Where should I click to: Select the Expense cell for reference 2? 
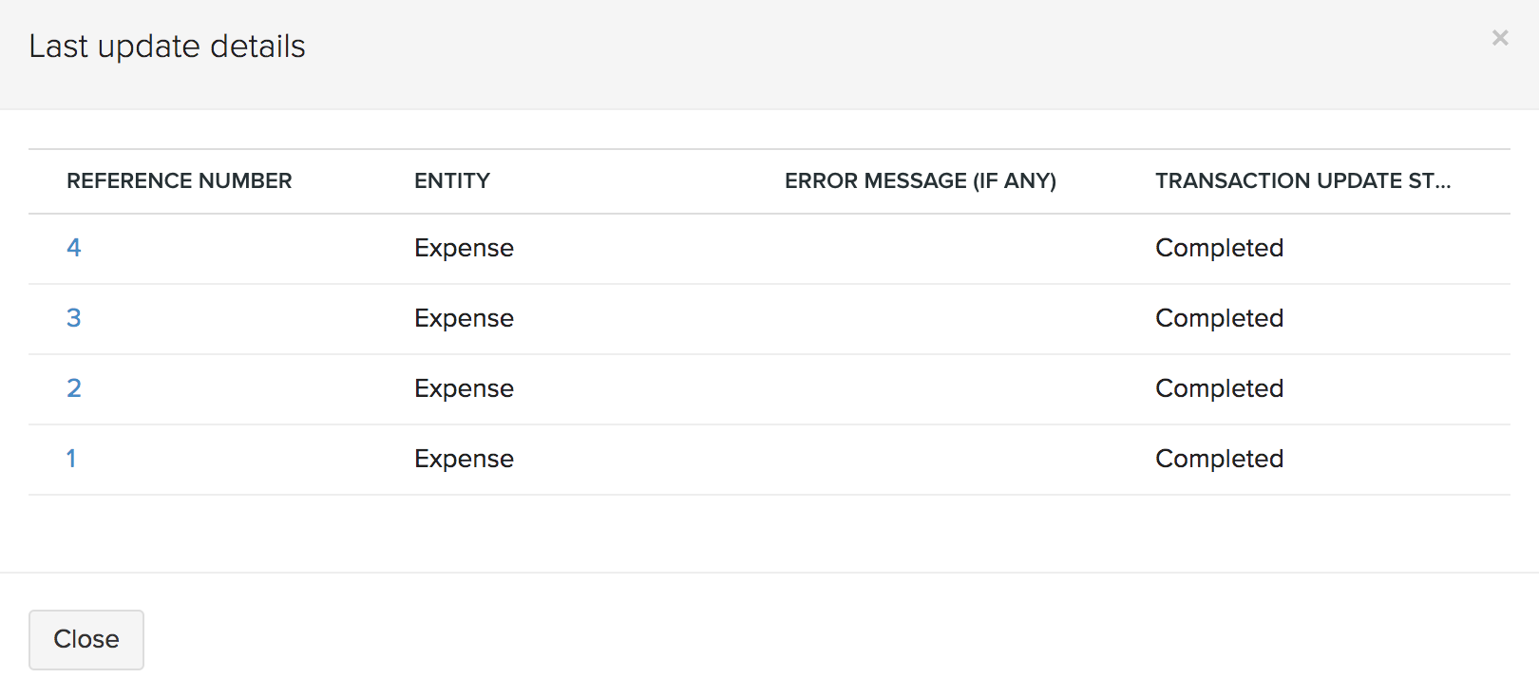(464, 388)
